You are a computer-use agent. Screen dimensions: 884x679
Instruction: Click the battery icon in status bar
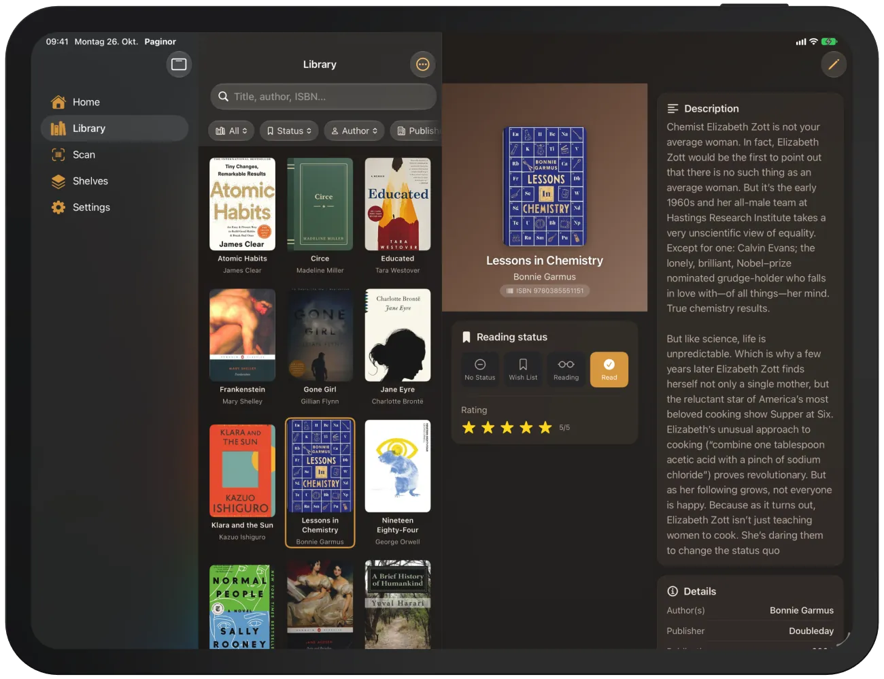(829, 42)
